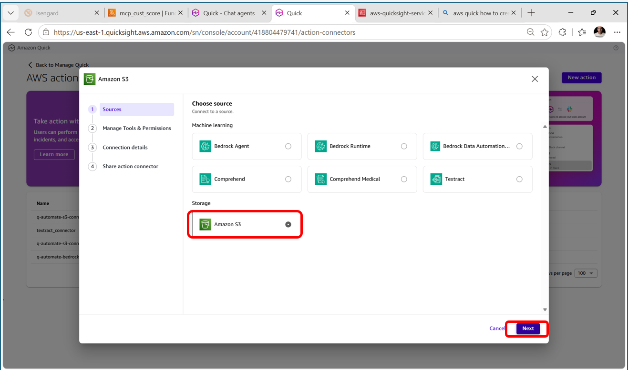The image size is (628, 370).
Task: Open the browser Extensions puzzle icon
Action: (x=563, y=32)
